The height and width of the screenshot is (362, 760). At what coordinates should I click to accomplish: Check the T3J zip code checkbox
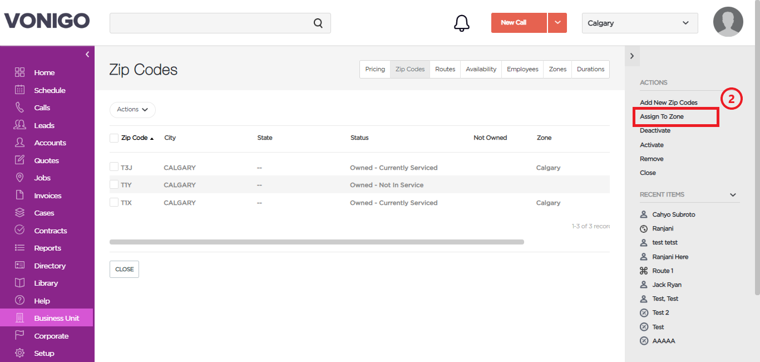(114, 167)
